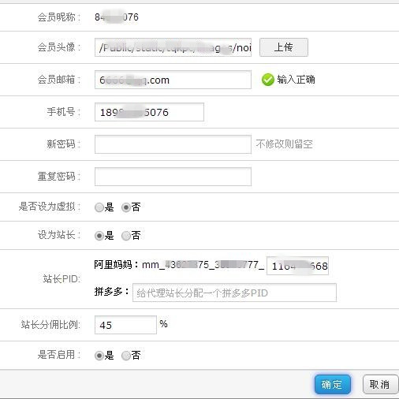399x399 pixels.
Task: Edit the 站长分佣比例 percentage field
Action: tap(125, 325)
